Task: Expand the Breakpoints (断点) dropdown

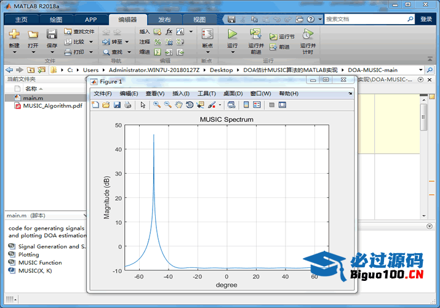Action: click(207, 52)
